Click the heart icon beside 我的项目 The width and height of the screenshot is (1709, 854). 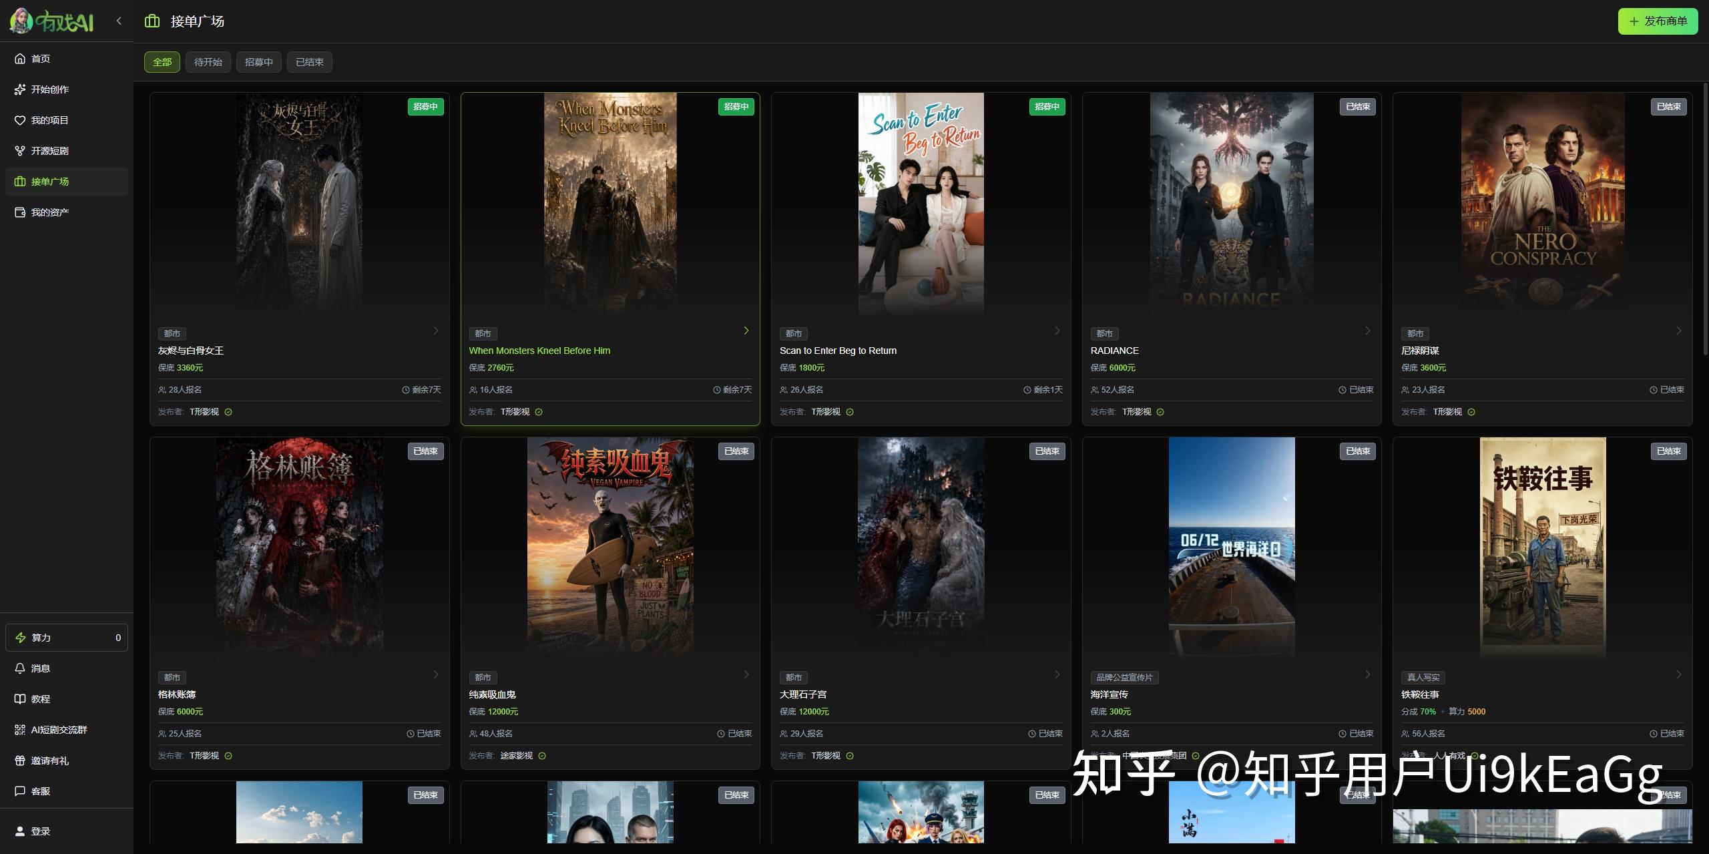point(20,120)
